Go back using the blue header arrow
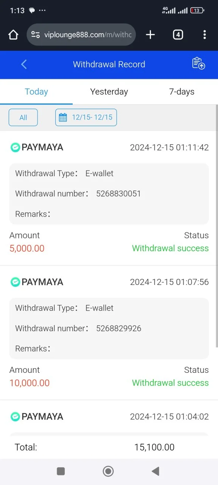Screen dimensions: 218x485 click(x=24, y=64)
